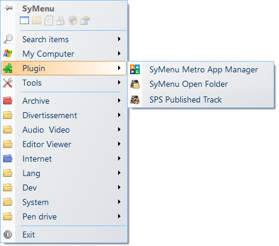Open the Divertissement folder entry
This screenshot has width=279, height=246.
(x=64, y=115)
